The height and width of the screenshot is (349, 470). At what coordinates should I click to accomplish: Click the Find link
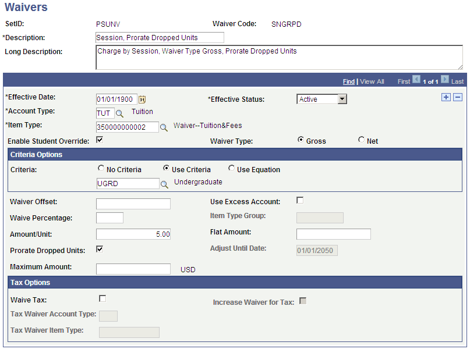348,81
